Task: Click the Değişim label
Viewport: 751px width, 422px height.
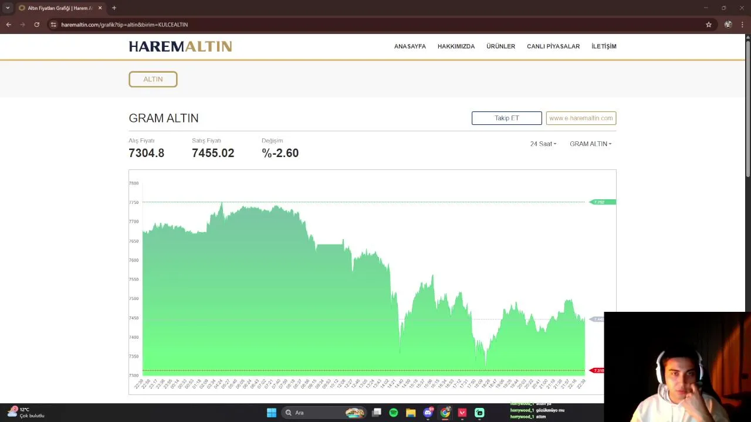Action: pos(272,141)
